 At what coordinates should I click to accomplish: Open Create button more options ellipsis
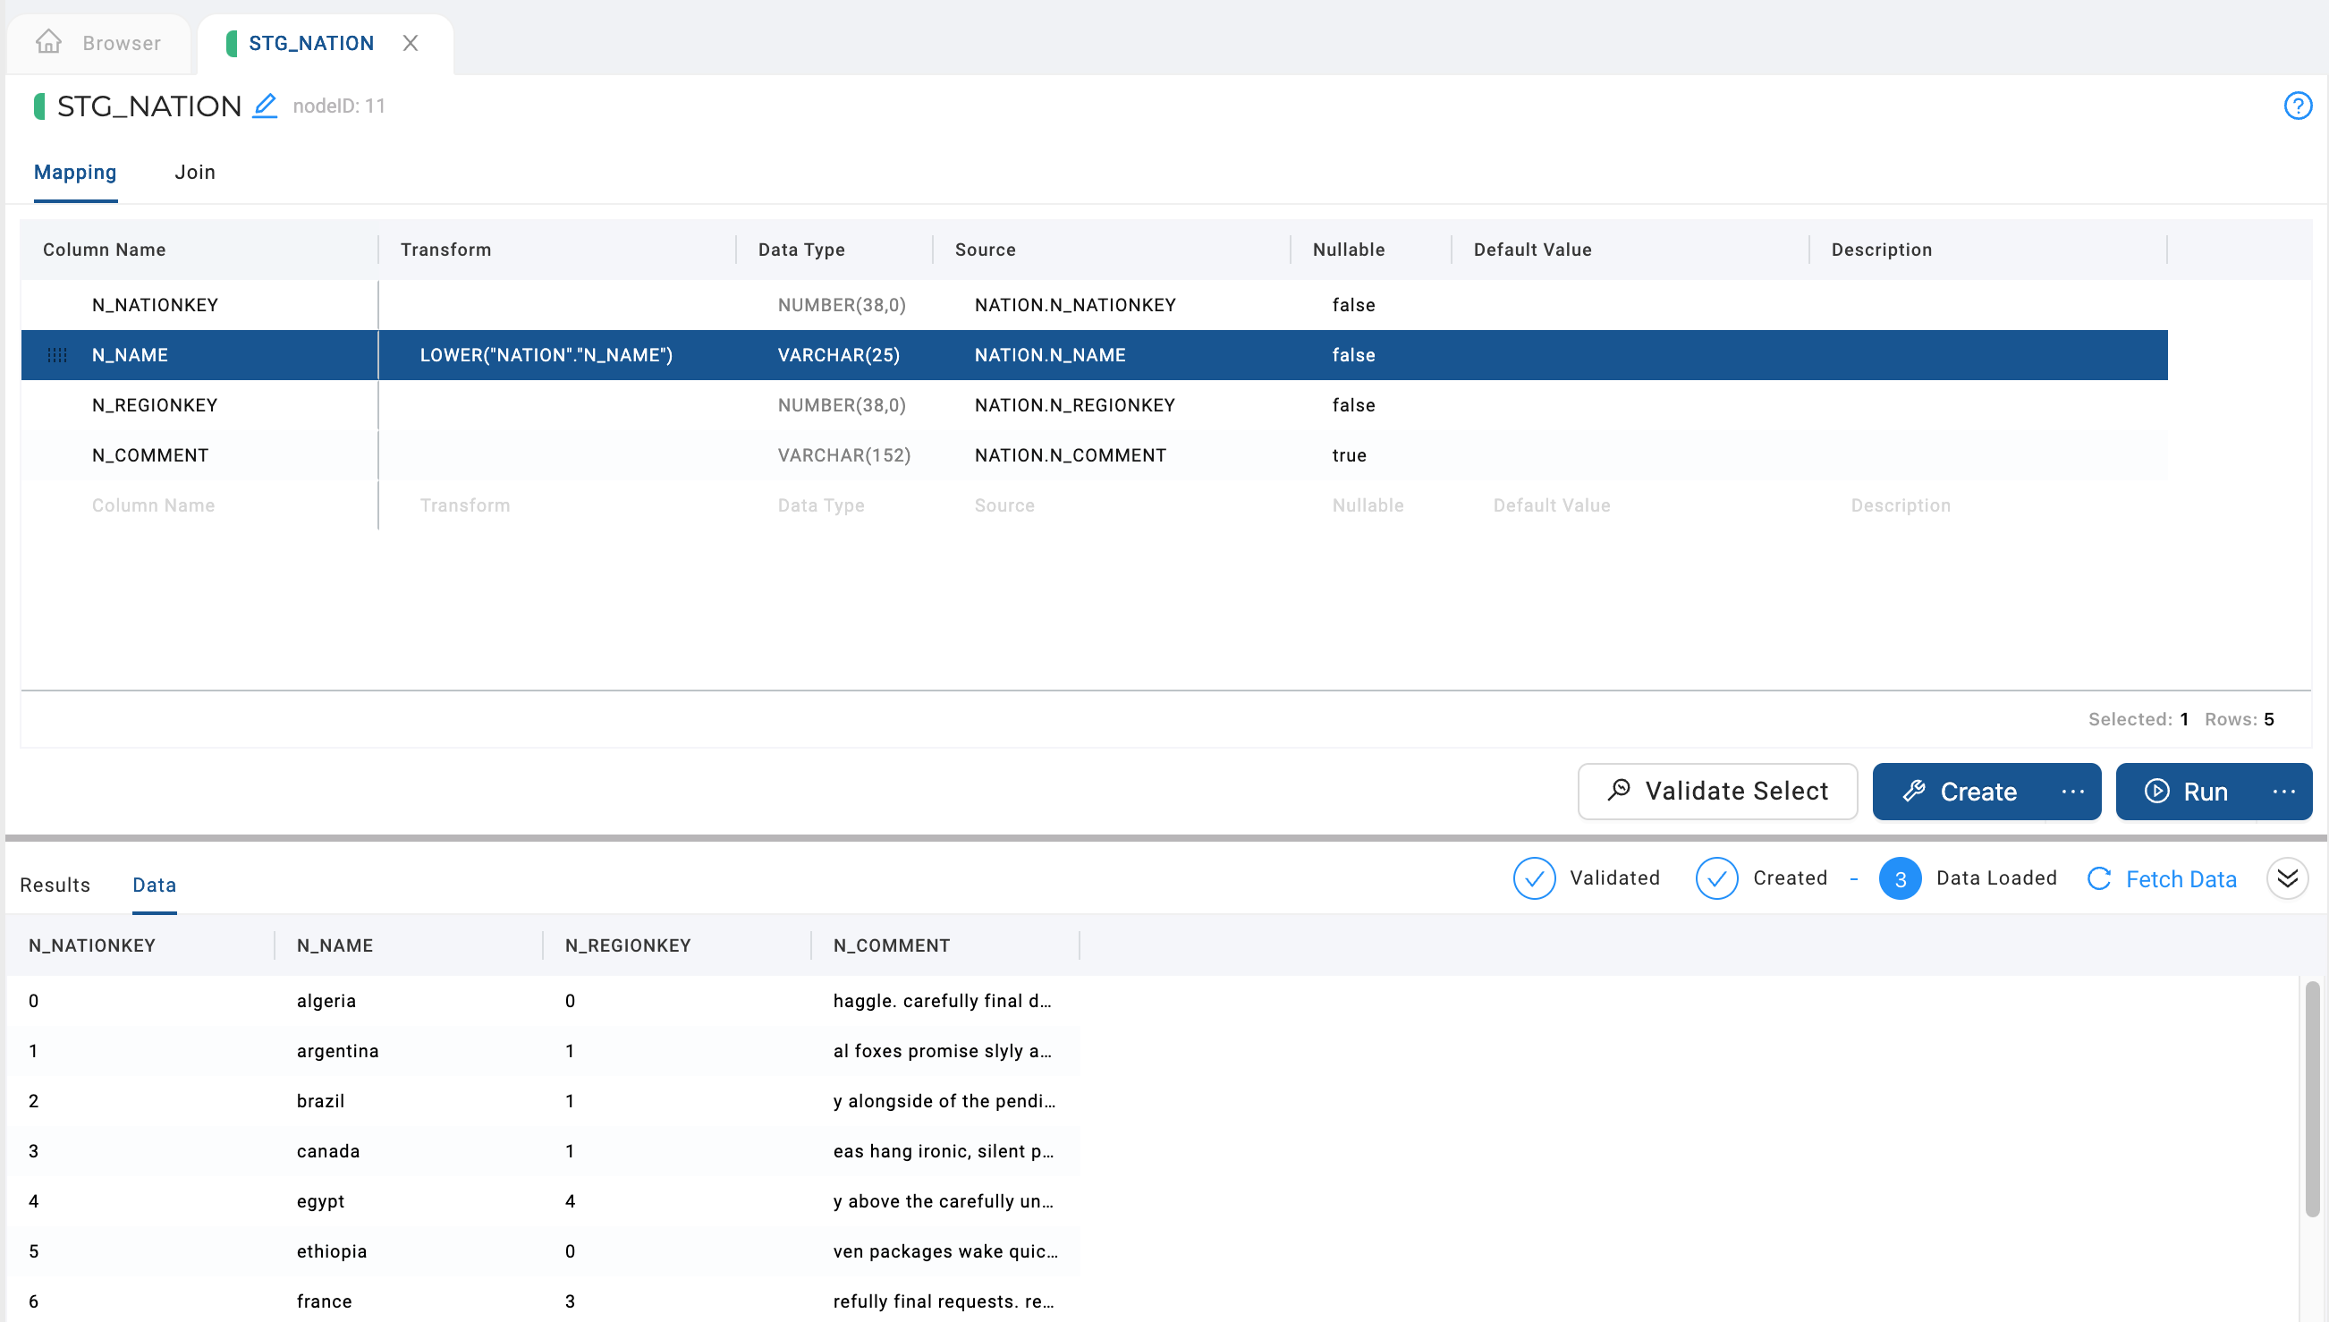[2073, 791]
